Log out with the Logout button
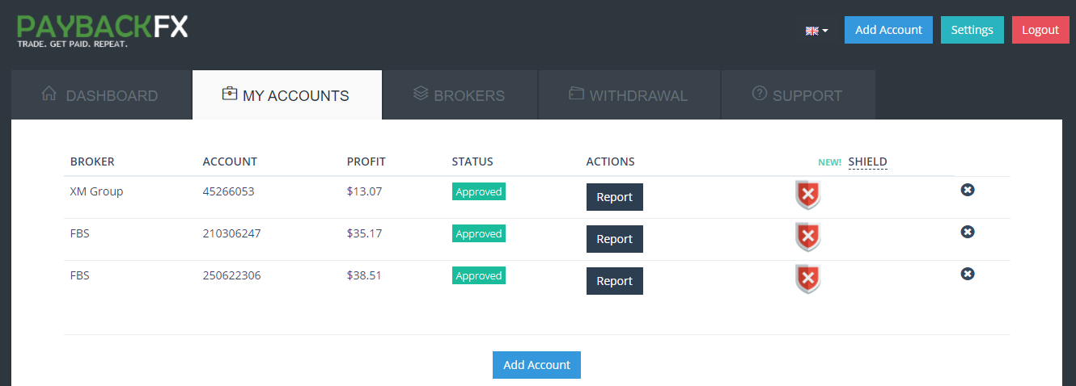 (1040, 30)
